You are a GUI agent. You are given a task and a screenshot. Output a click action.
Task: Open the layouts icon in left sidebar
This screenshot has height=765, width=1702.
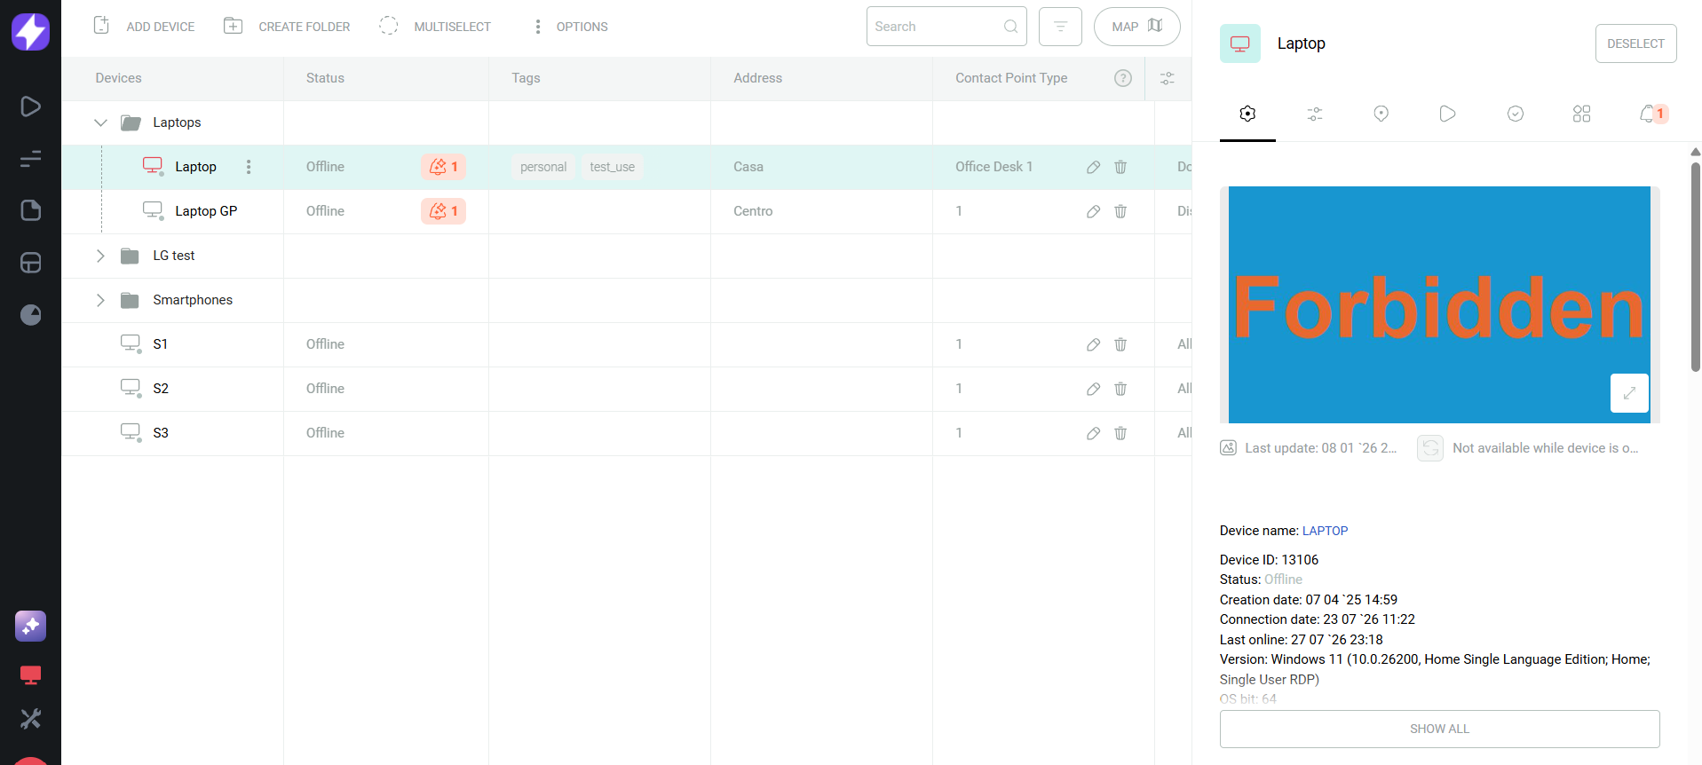(30, 263)
